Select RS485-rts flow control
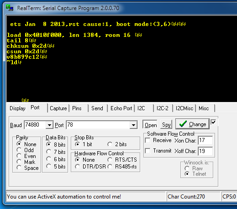 (122, 167)
